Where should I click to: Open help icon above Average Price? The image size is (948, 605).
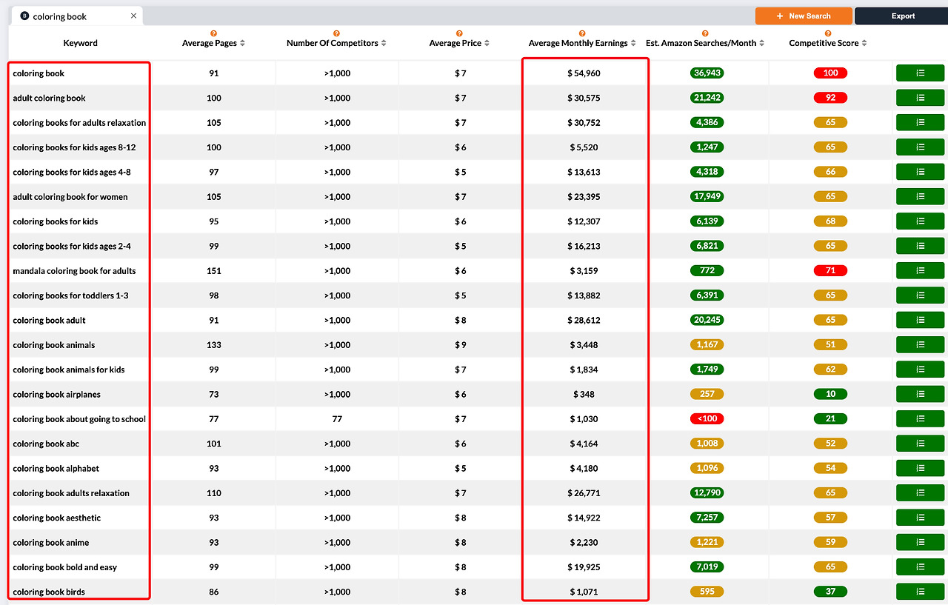[x=459, y=33]
